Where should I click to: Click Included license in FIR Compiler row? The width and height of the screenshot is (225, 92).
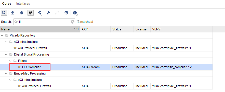(x=141, y=67)
